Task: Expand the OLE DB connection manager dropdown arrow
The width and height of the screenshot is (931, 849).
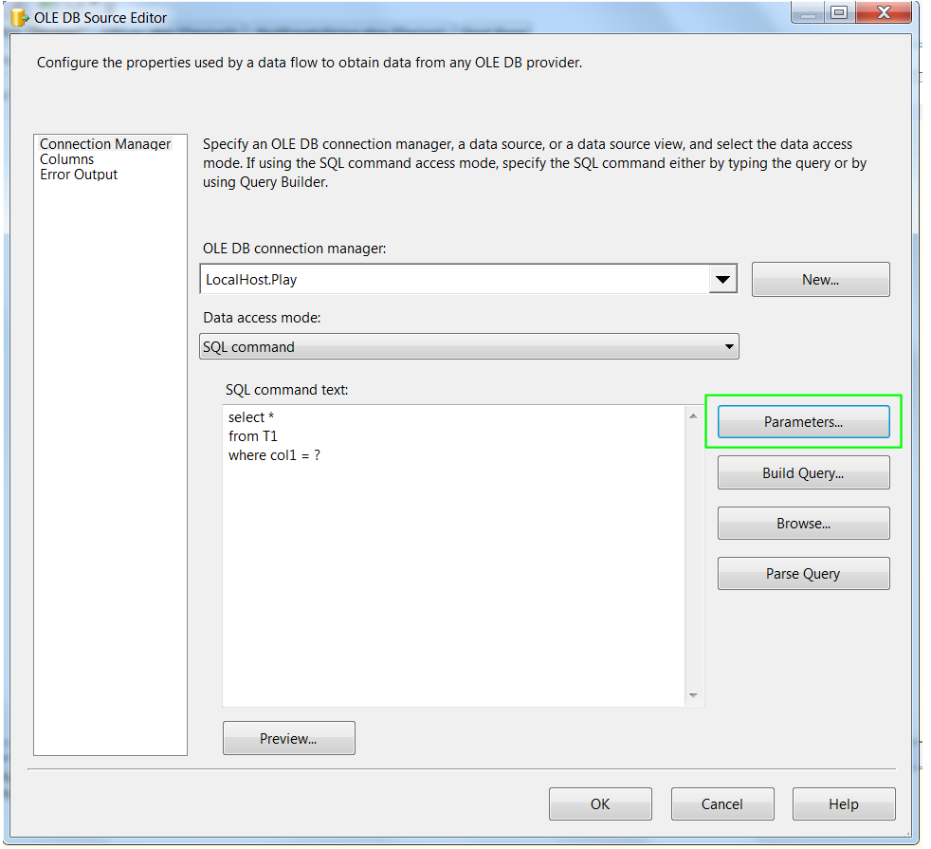Action: pyautogui.click(x=722, y=279)
